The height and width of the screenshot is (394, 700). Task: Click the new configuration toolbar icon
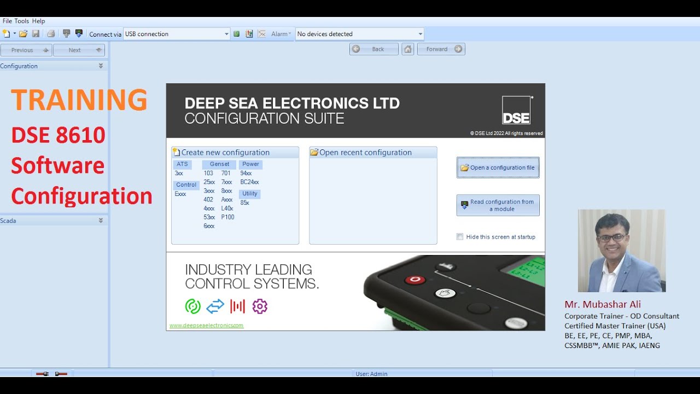tap(7, 34)
